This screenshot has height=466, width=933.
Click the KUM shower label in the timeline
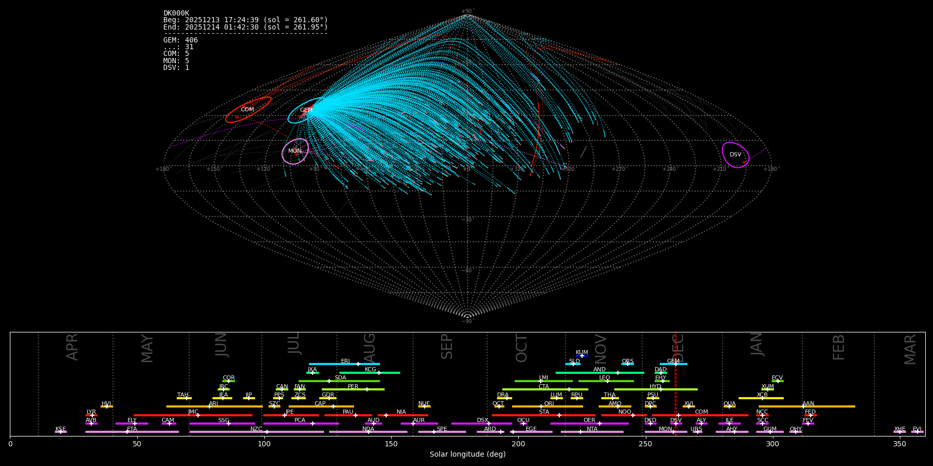click(582, 352)
